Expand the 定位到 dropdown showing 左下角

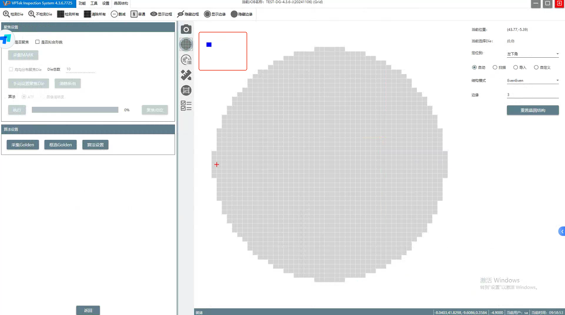point(533,54)
